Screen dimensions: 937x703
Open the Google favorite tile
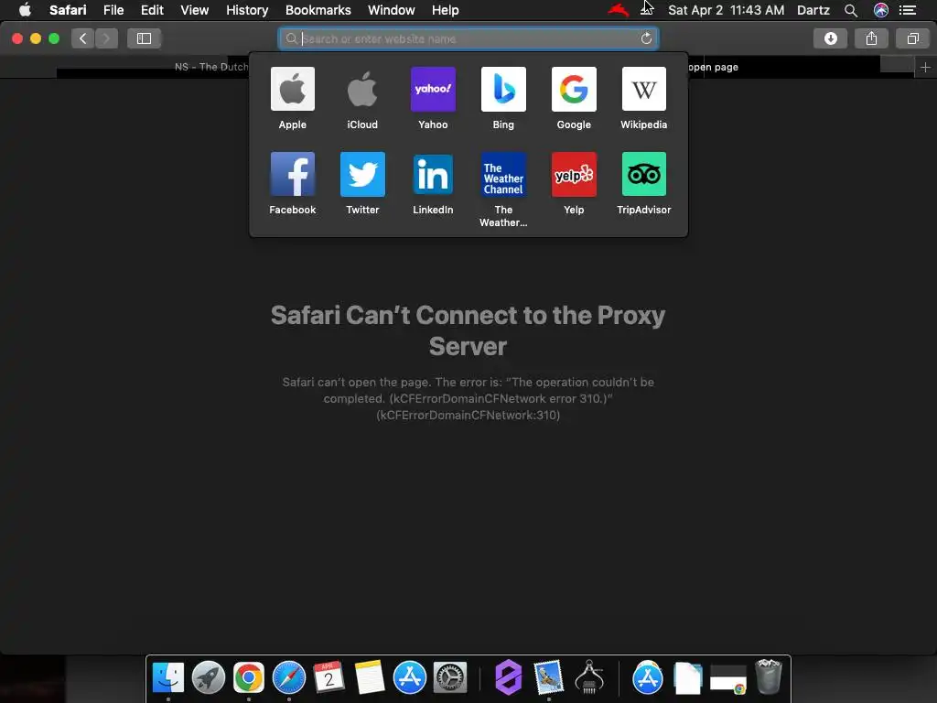(x=574, y=89)
